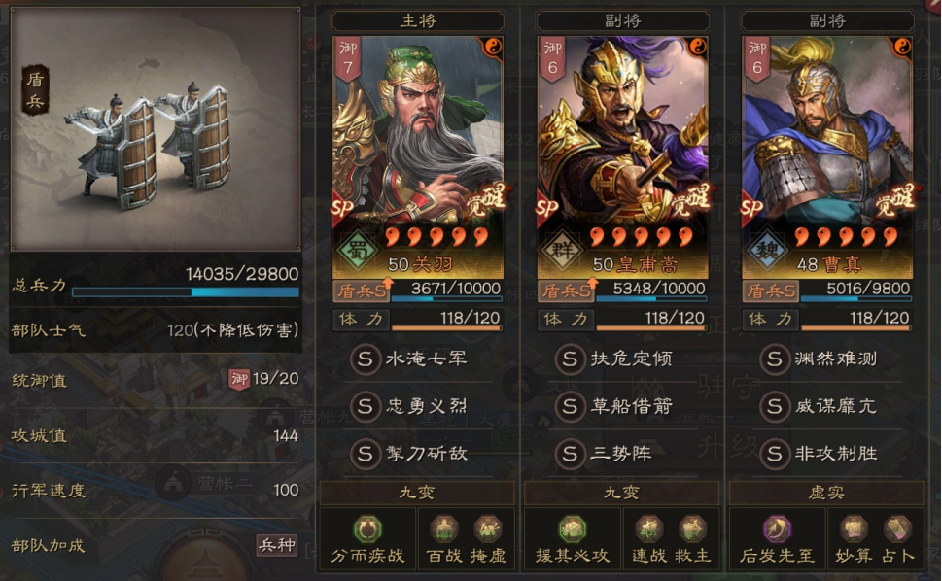Open the 水淹七军 skill

click(x=408, y=359)
